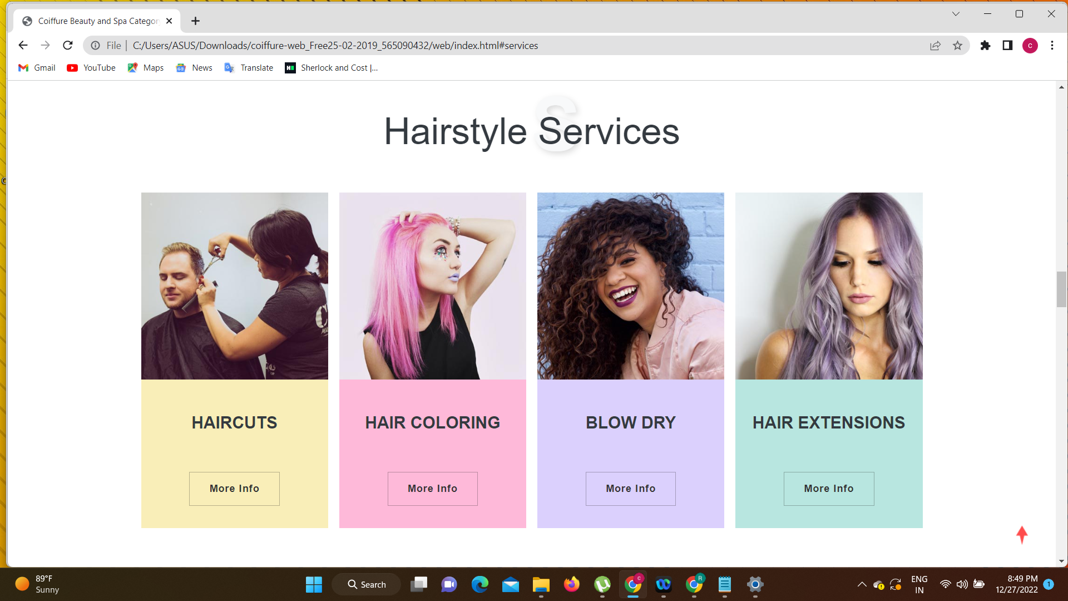Screen dimensions: 1068x601
Task: Open the Sherlock and Cost bookmark
Action: [x=331, y=67]
